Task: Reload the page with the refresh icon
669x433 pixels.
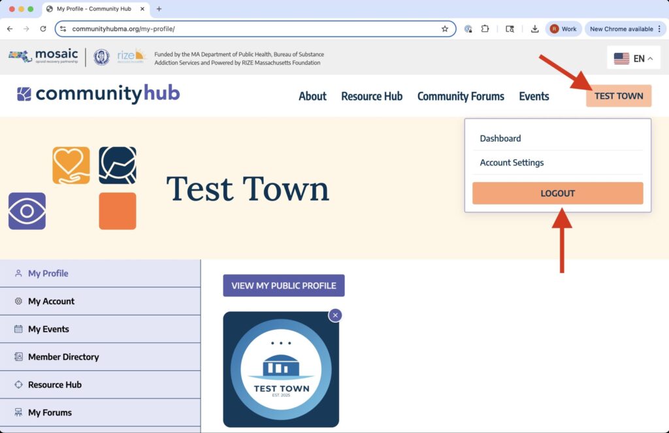Action: [43, 29]
